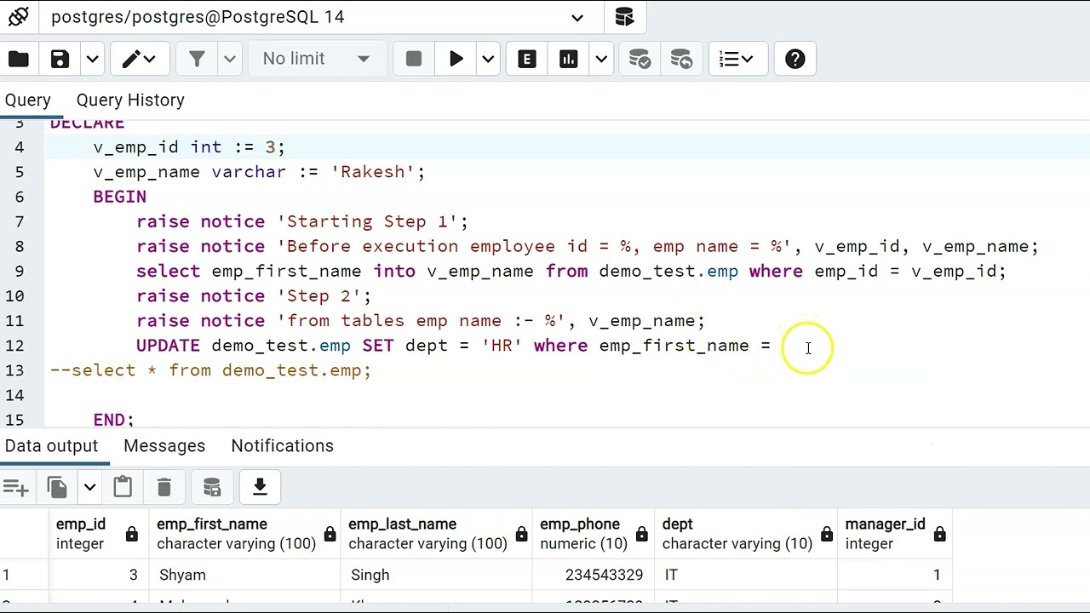This screenshot has width=1090, height=613.
Task: Click the Explain (E) icon
Action: coord(527,59)
